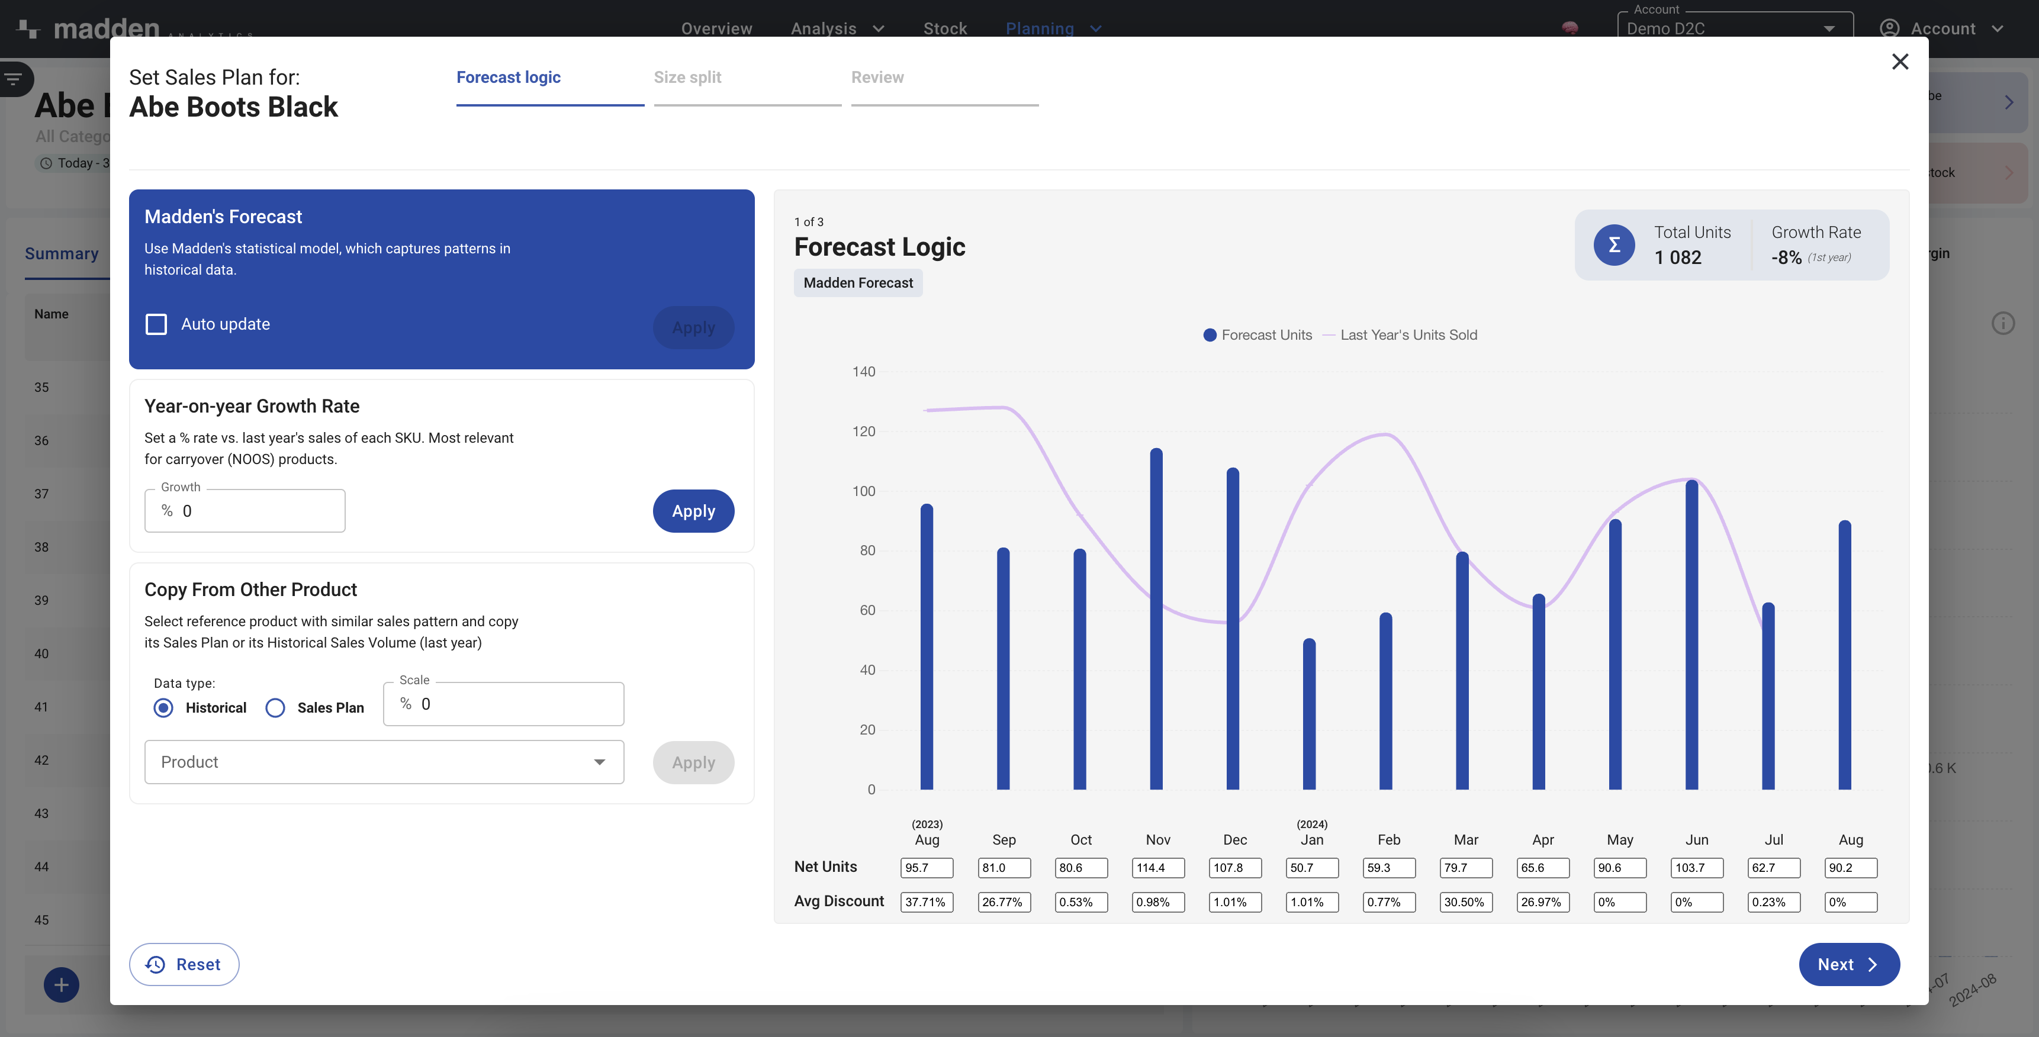Switch to the Size split tab
Image resolution: width=2039 pixels, height=1037 pixels.
[x=687, y=78]
